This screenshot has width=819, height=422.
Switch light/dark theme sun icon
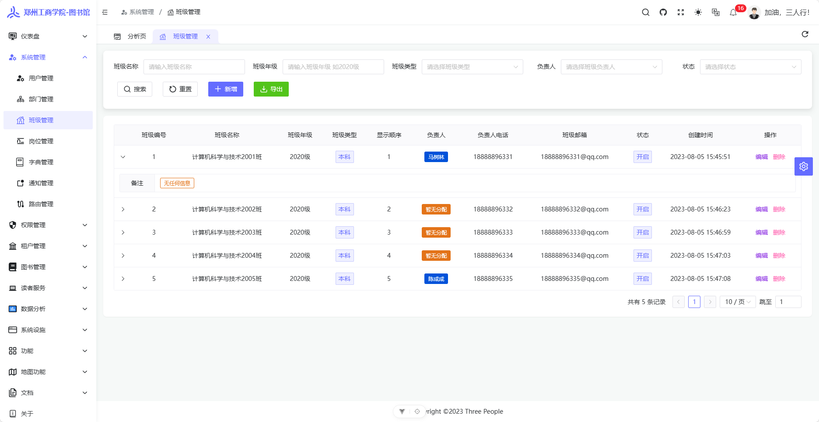698,12
